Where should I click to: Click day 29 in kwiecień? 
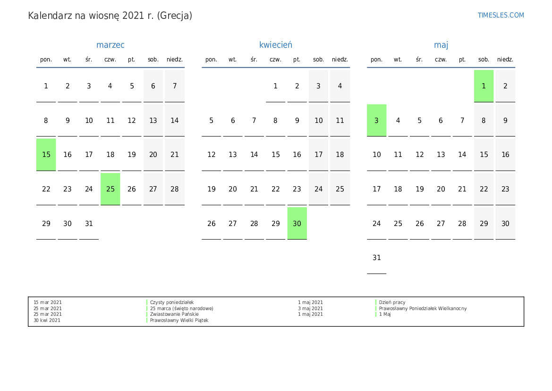[276, 223]
